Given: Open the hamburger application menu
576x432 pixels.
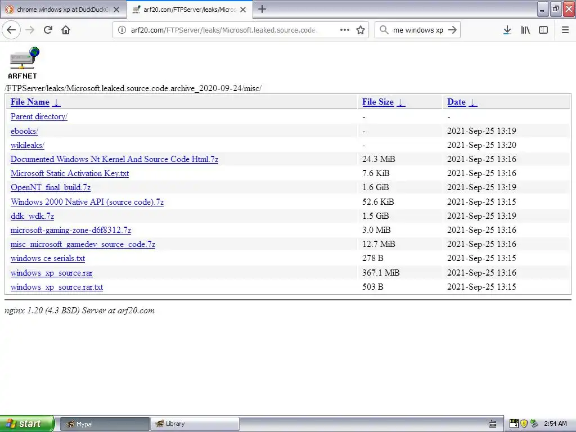Looking at the screenshot, I should pos(565,30).
